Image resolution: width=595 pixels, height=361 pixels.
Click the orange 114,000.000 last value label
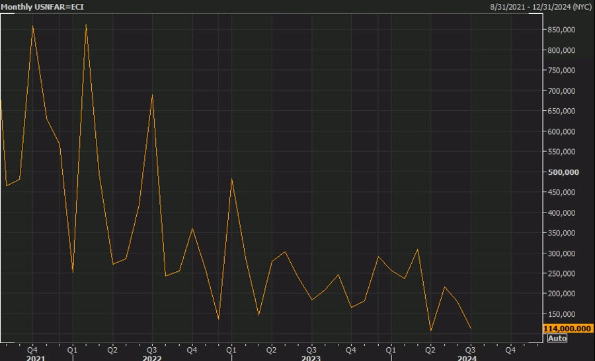pos(567,329)
